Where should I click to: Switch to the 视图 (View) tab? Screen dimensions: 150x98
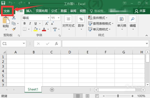83,11
